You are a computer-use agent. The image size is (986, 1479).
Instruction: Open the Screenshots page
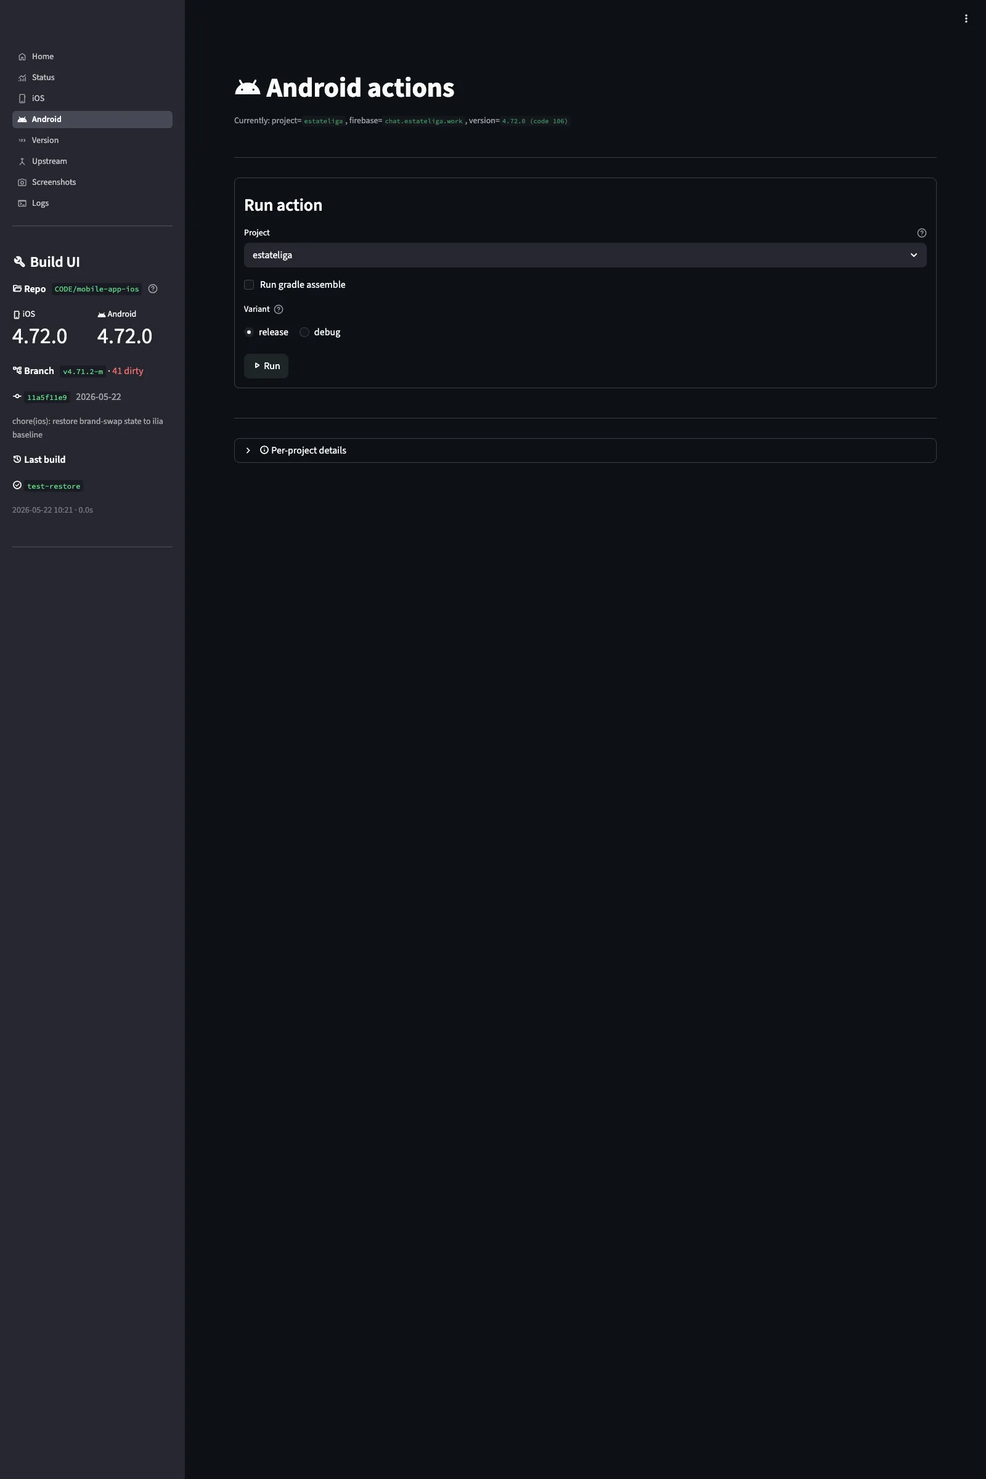(92, 182)
